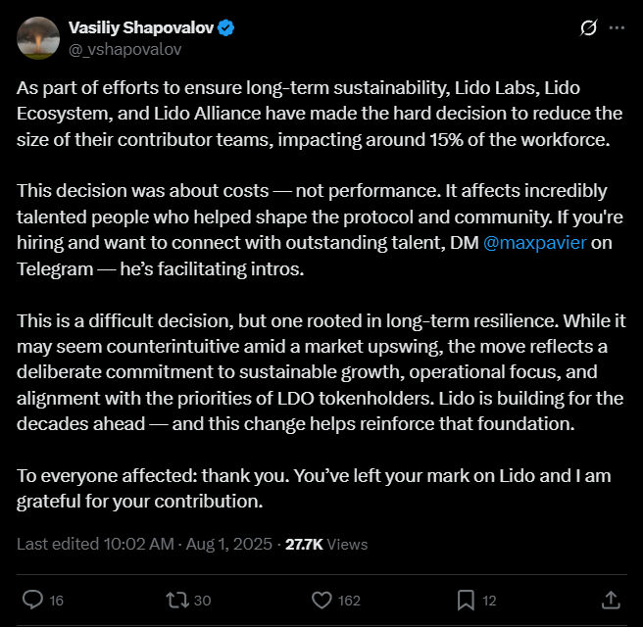Click the 12 bookmarks count
The image size is (643, 627).
489,601
